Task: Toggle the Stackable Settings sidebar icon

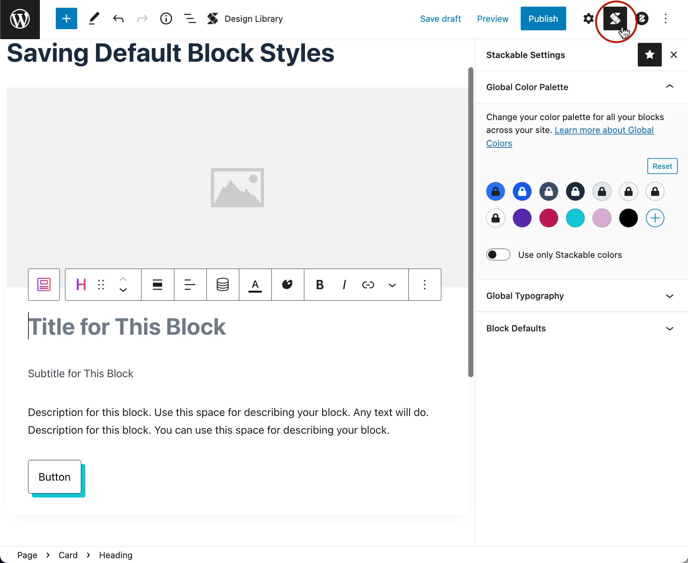Action: (615, 18)
